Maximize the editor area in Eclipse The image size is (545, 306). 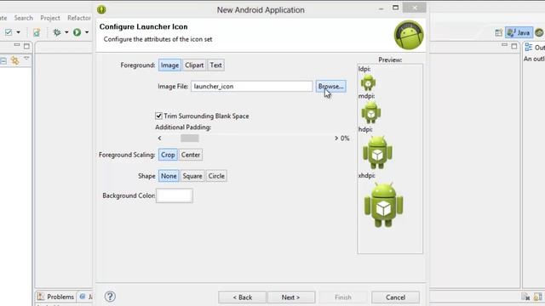[x=514, y=46]
